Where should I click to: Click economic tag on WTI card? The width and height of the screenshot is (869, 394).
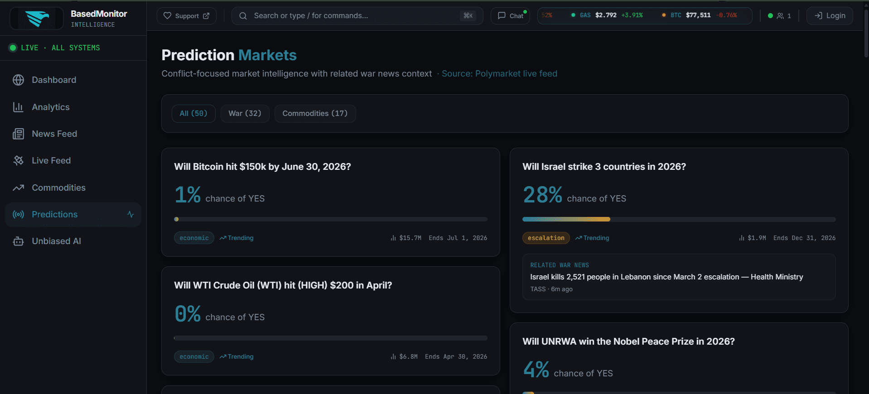pyautogui.click(x=194, y=357)
